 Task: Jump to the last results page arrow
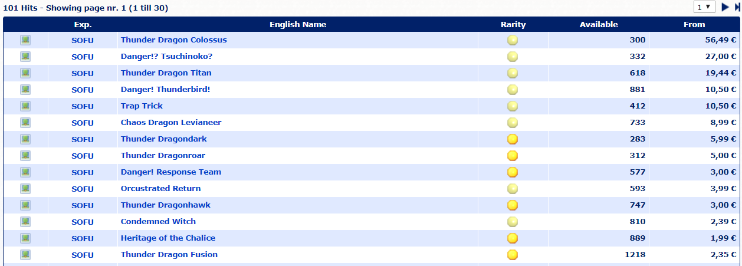click(737, 7)
